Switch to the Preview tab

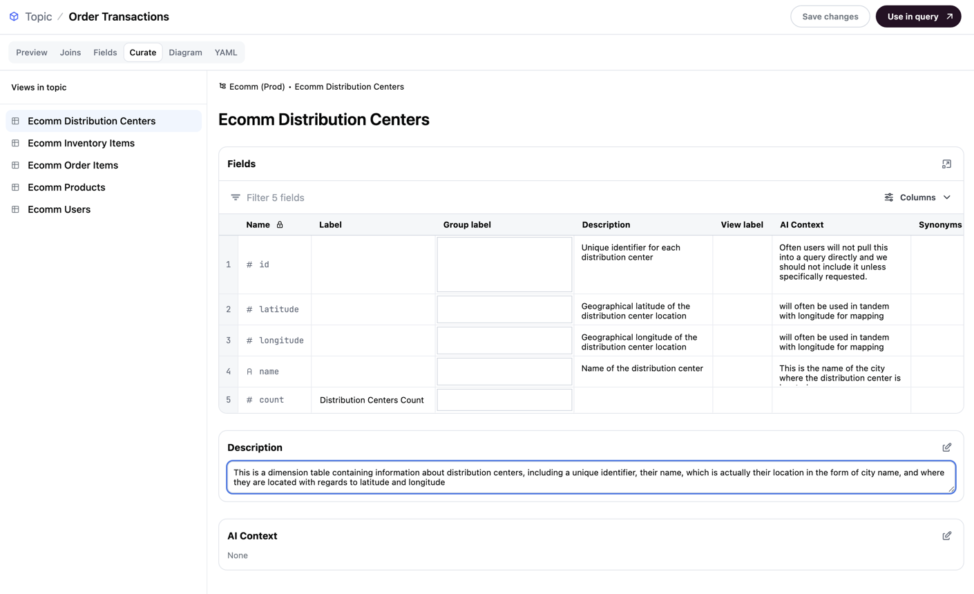[x=32, y=52]
